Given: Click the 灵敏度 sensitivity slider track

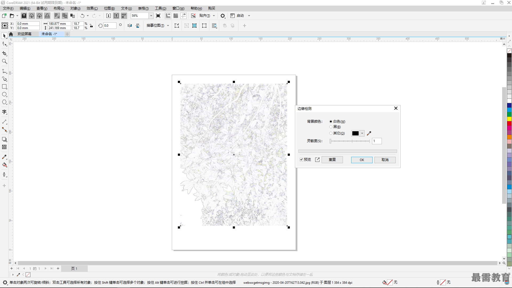Looking at the screenshot, I should 350,141.
